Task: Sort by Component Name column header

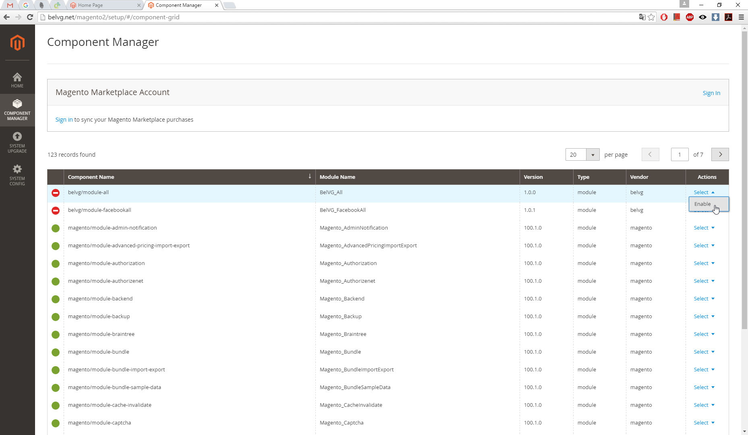Action: tap(189, 177)
